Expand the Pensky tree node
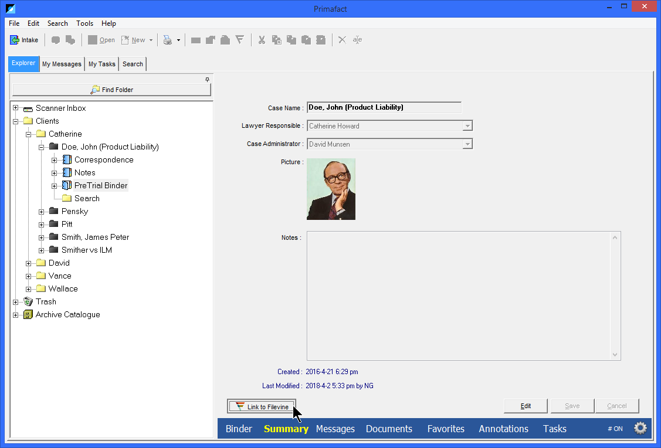661x448 pixels. (x=40, y=211)
